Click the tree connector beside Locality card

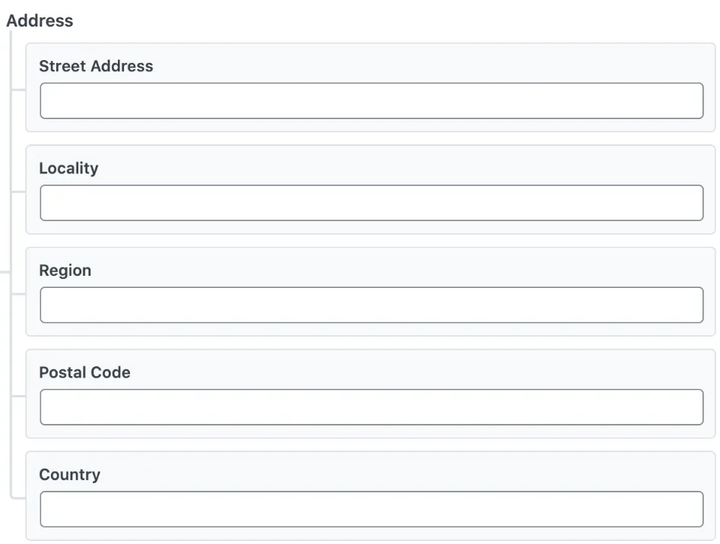(x=18, y=191)
